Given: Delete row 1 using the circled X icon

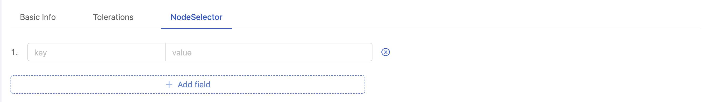Looking at the screenshot, I should coord(385,52).
